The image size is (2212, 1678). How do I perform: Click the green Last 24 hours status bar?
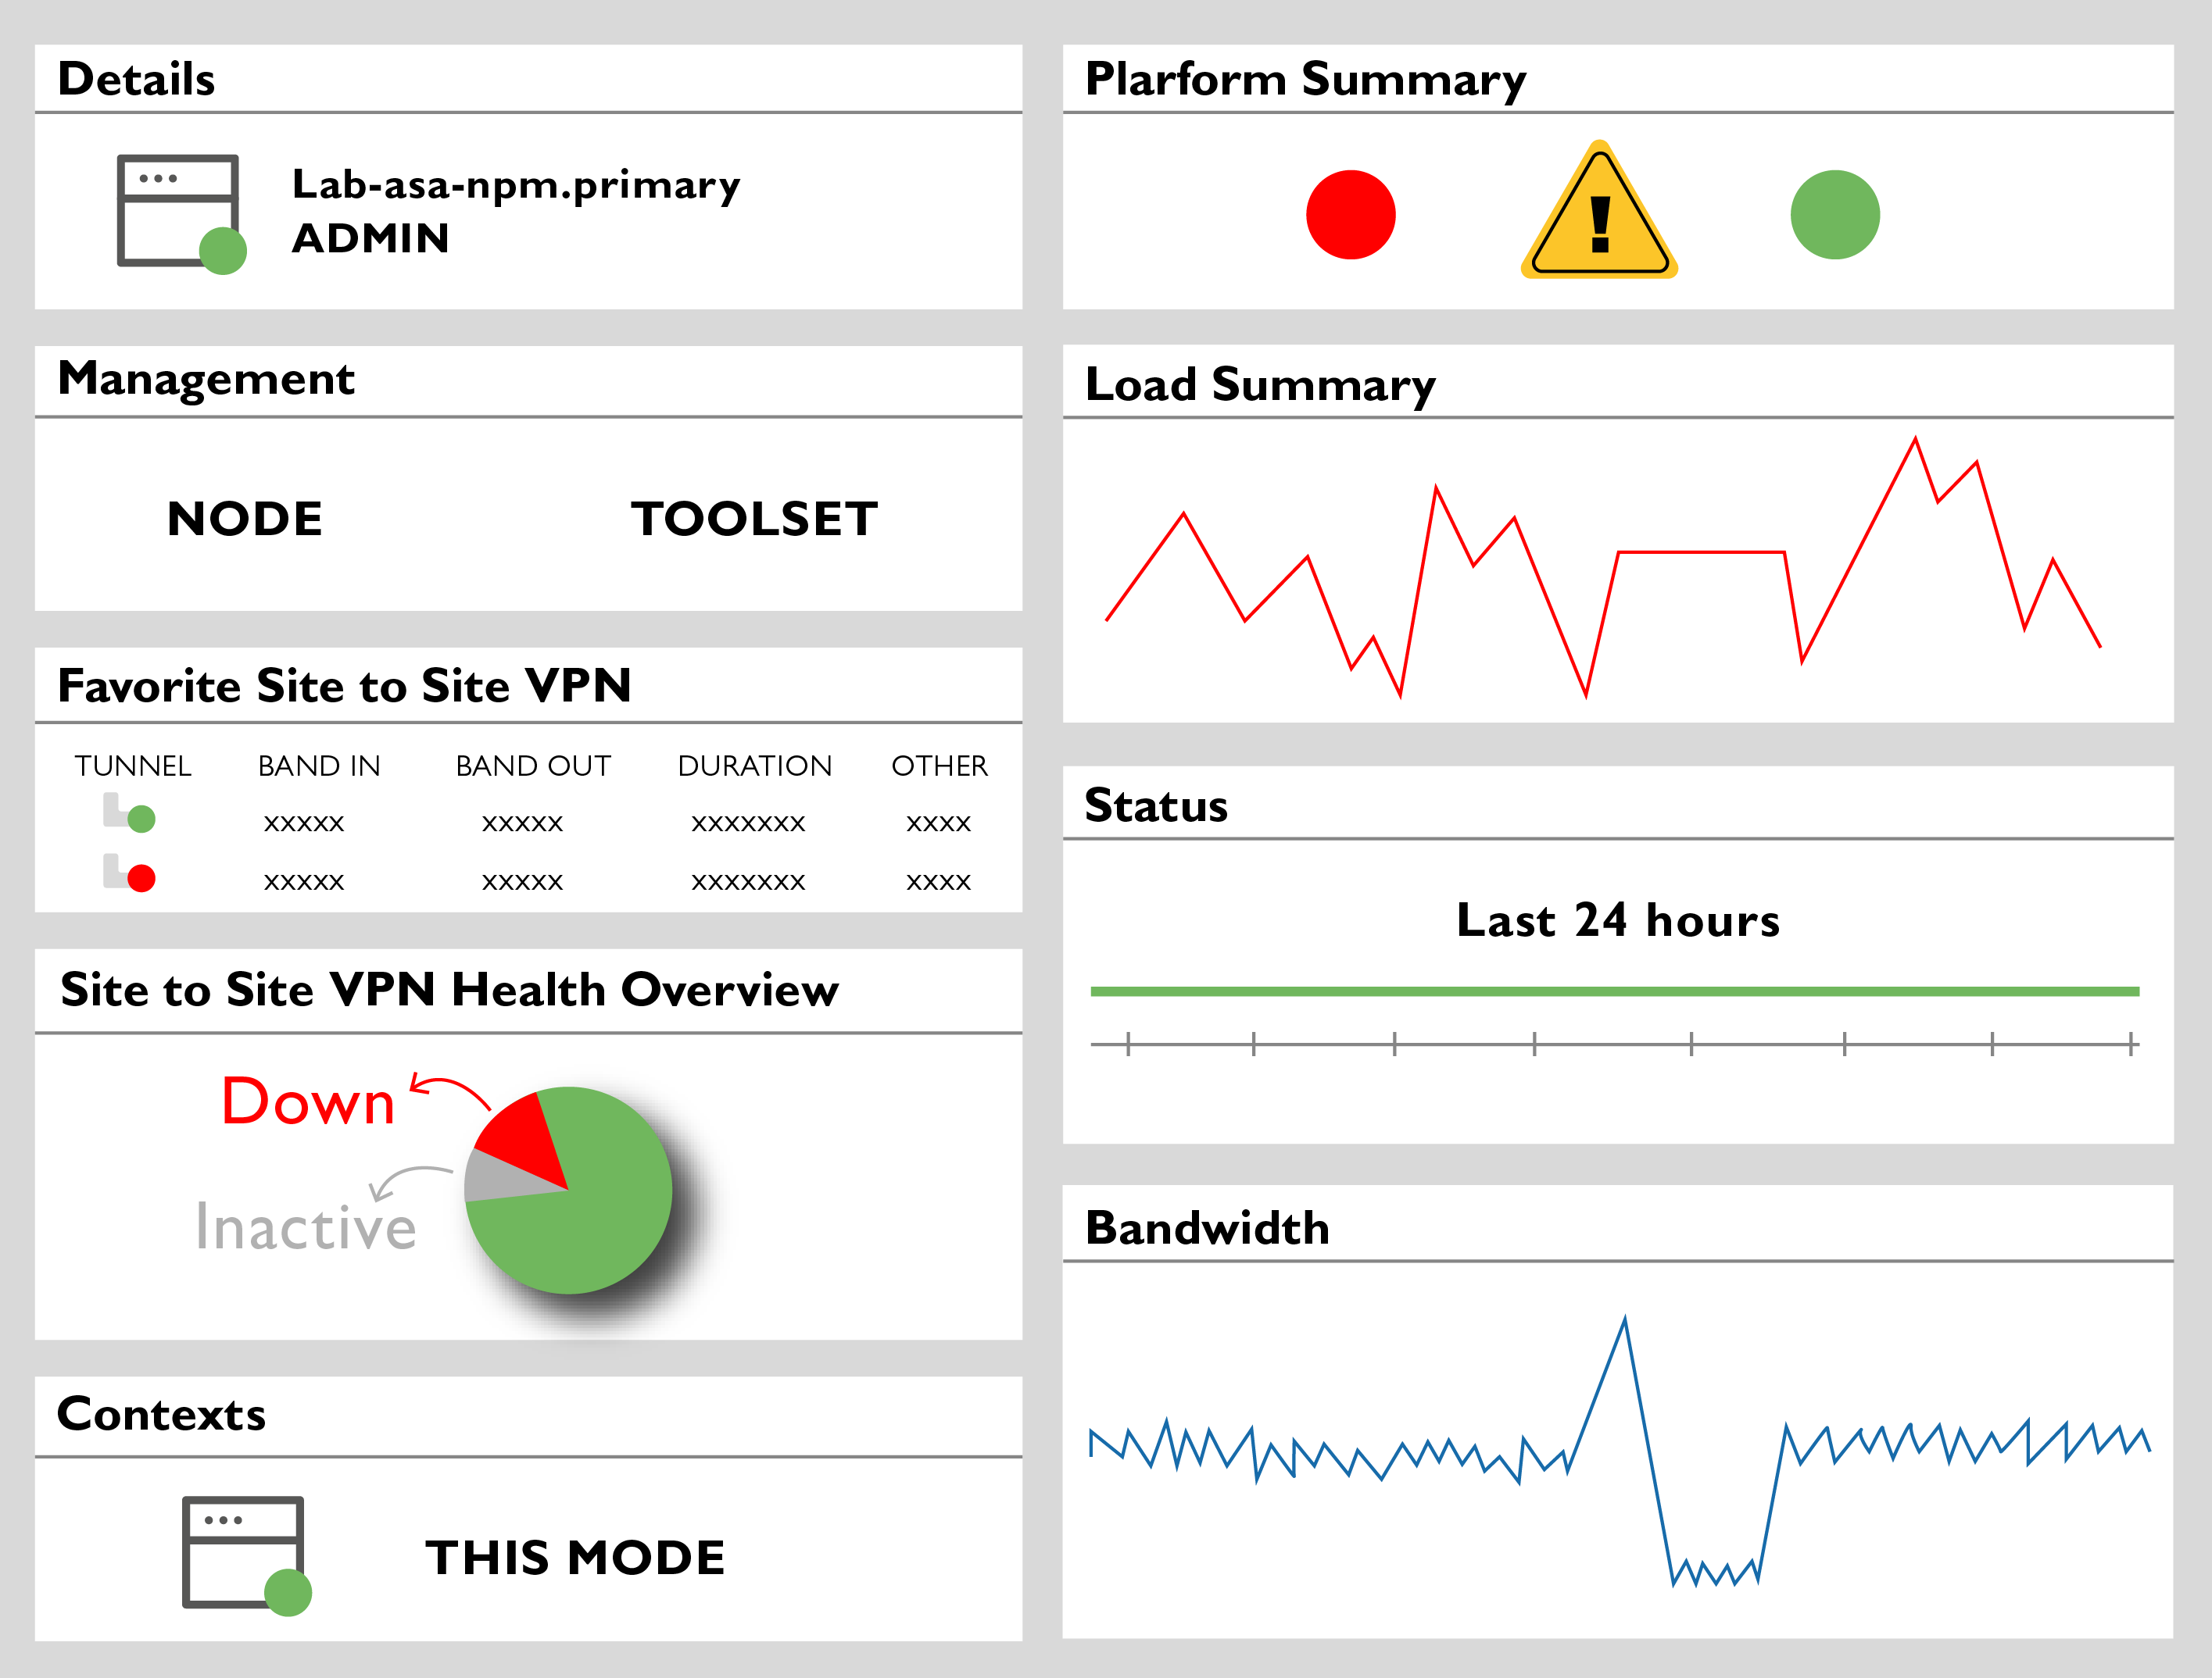click(x=1614, y=991)
